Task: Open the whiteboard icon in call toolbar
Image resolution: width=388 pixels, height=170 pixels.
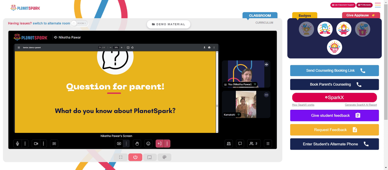Action: tap(229, 144)
